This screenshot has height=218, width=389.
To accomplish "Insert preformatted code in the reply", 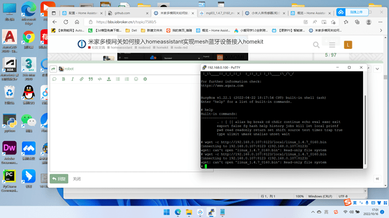I will (100, 79).
